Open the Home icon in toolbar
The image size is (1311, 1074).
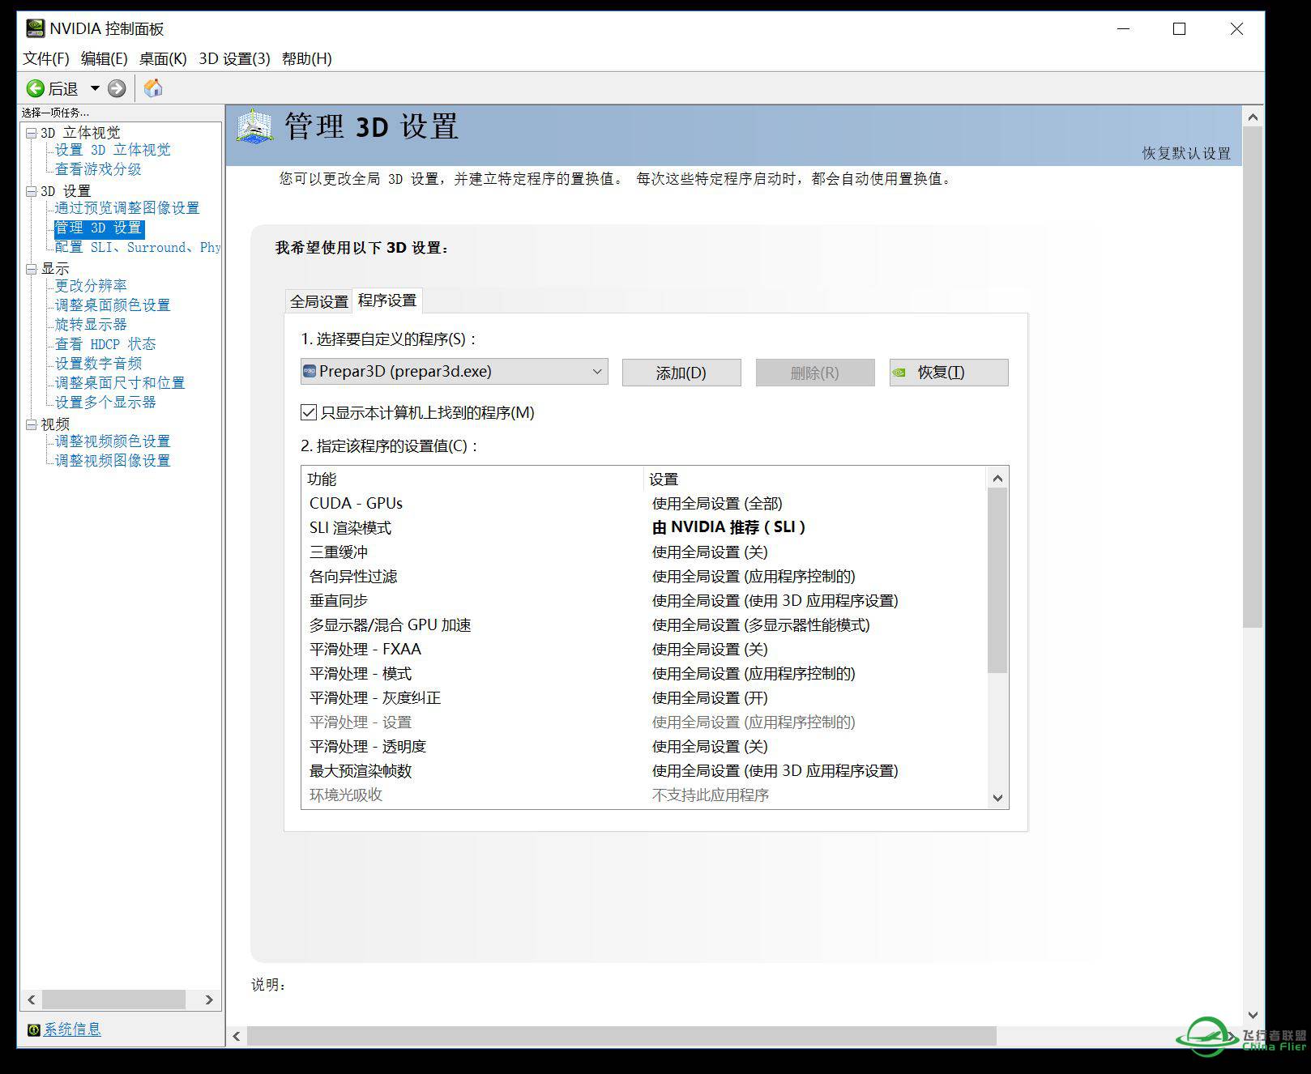coord(153,88)
